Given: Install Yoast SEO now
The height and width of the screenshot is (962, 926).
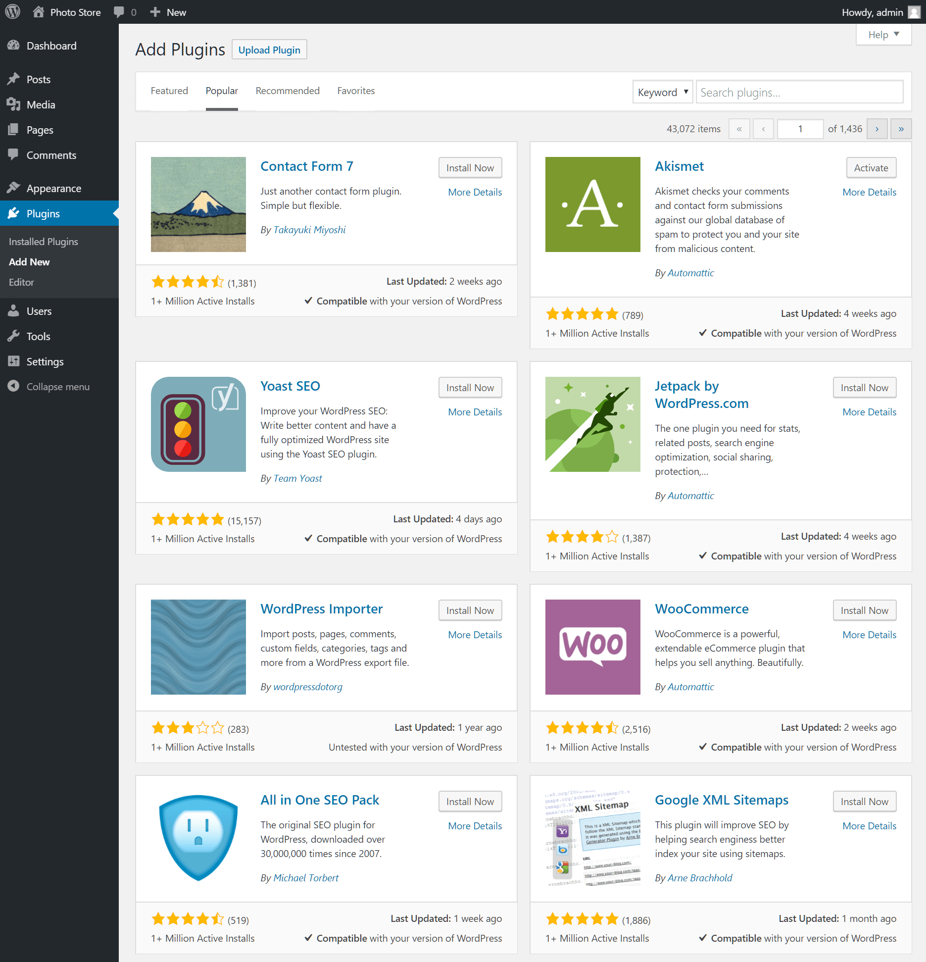Looking at the screenshot, I should tap(470, 388).
